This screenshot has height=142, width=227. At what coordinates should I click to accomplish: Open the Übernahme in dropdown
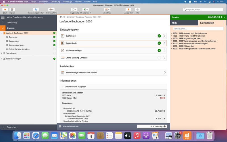(x=85, y=10)
